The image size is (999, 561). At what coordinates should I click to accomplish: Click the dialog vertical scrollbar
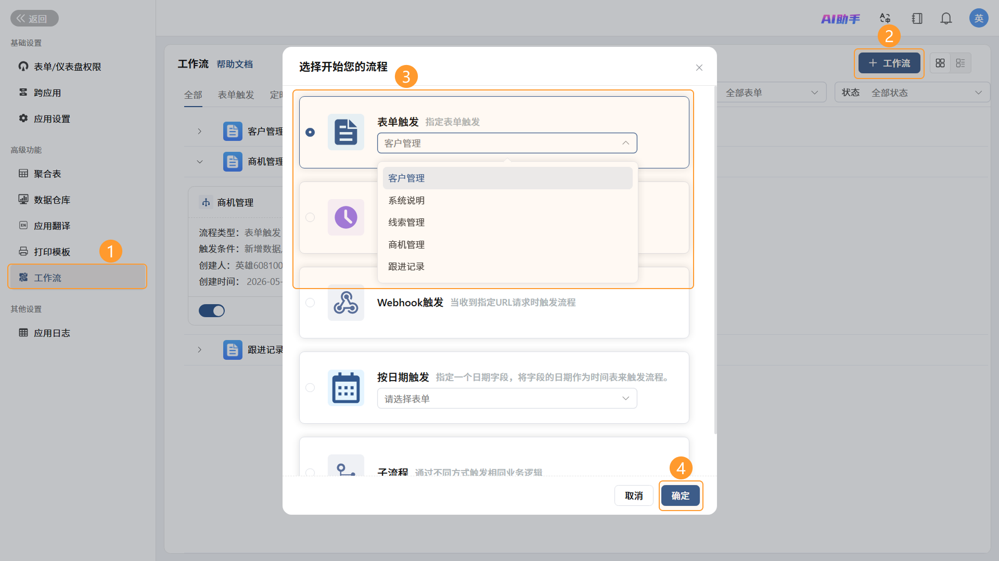point(715,260)
